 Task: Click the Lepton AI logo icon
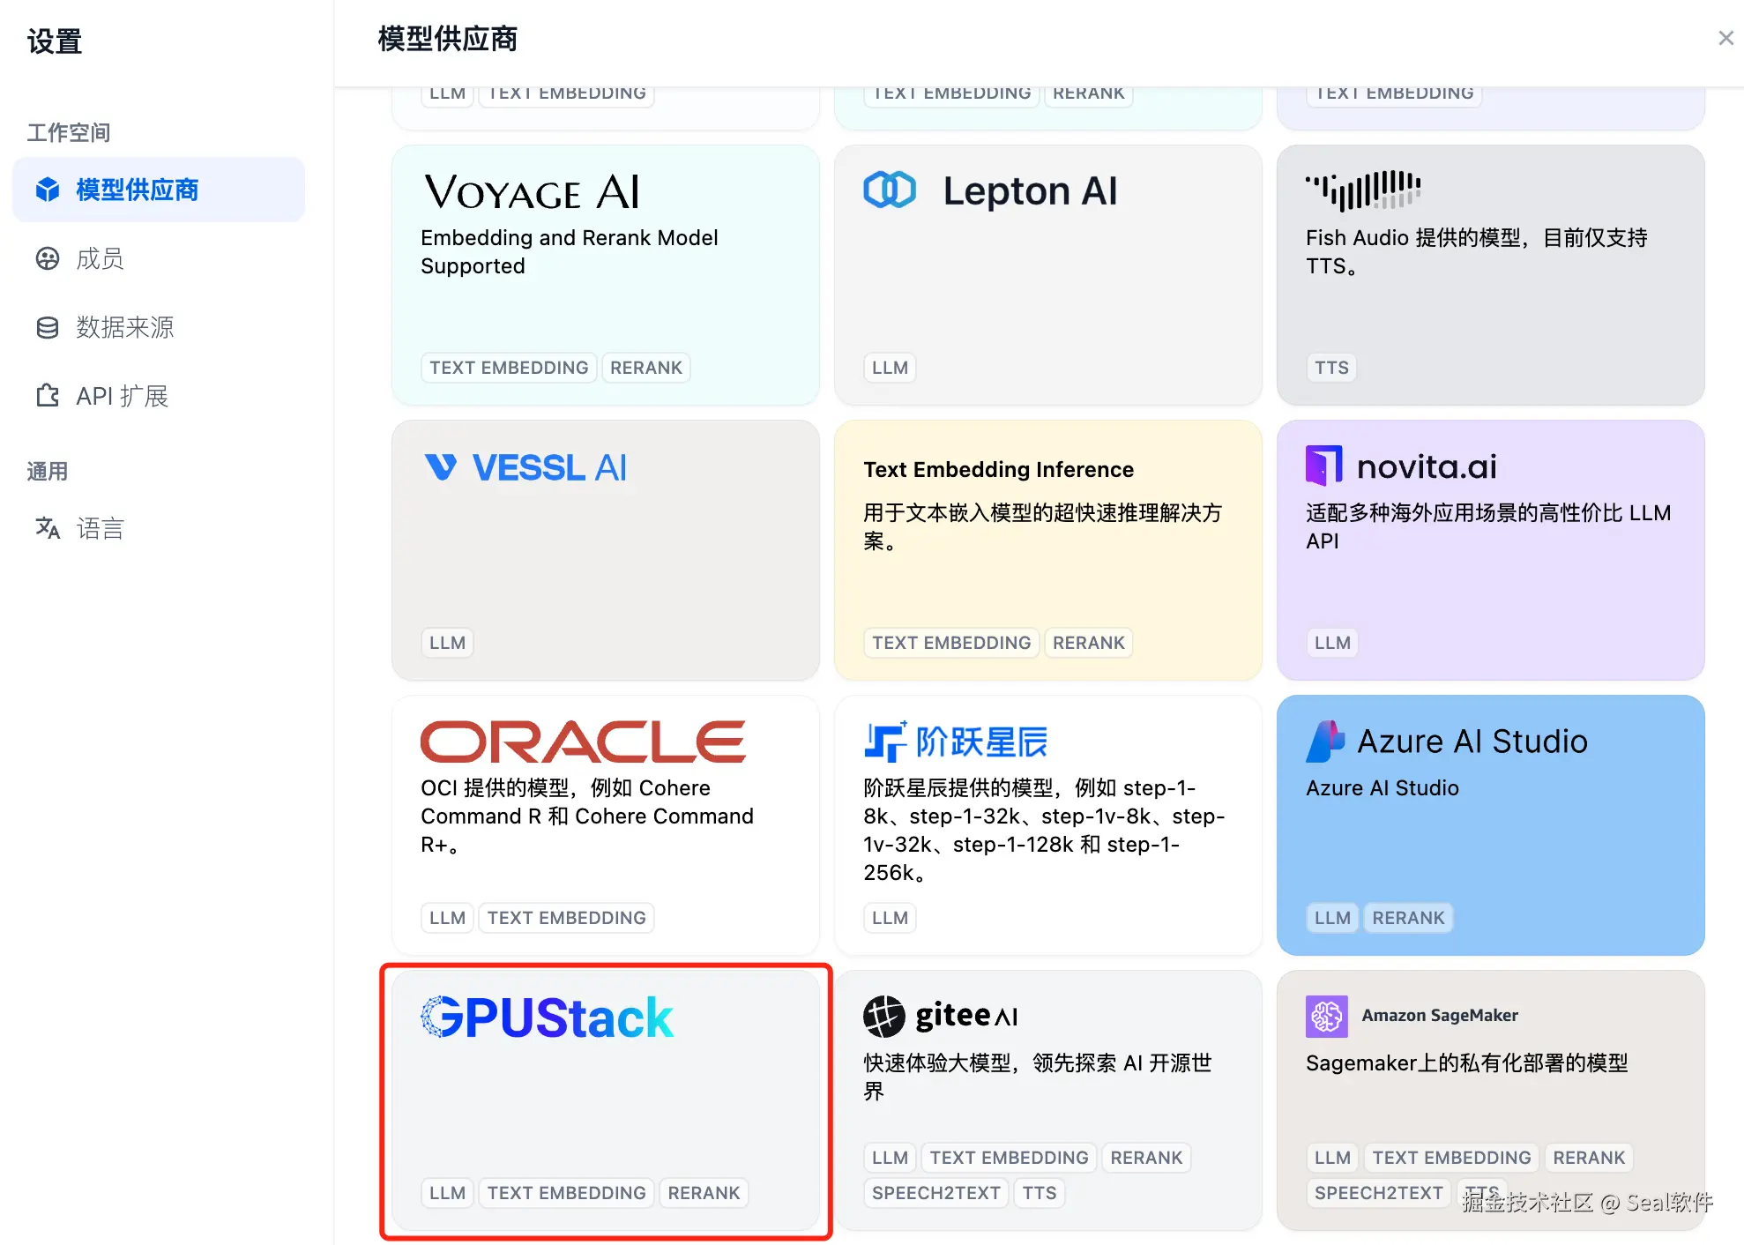[x=889, y=190]
